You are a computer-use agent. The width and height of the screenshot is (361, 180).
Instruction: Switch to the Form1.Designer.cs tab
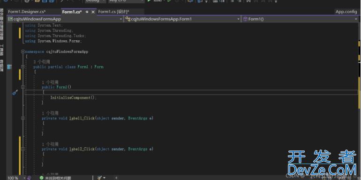click(x=27, y=12)
